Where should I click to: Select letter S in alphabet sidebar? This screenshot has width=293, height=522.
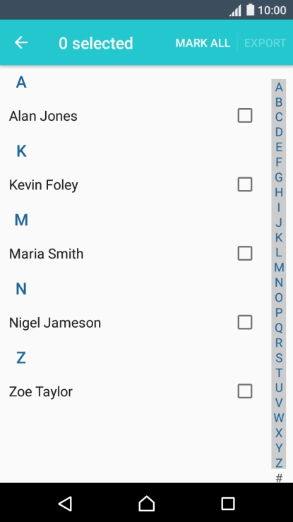click(x=279, y=357)
